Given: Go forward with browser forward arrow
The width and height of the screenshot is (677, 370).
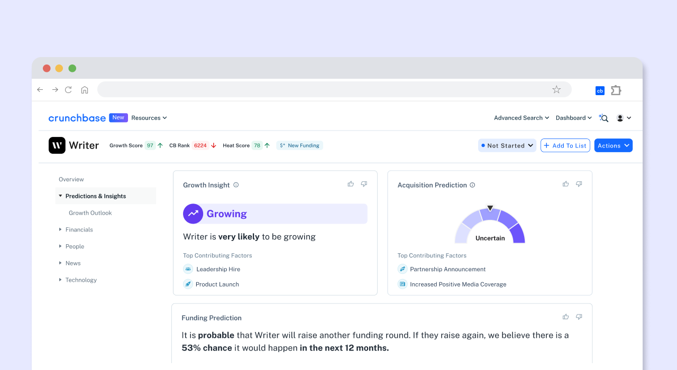Looking at the screenshot, I should (x=55, y=90).
